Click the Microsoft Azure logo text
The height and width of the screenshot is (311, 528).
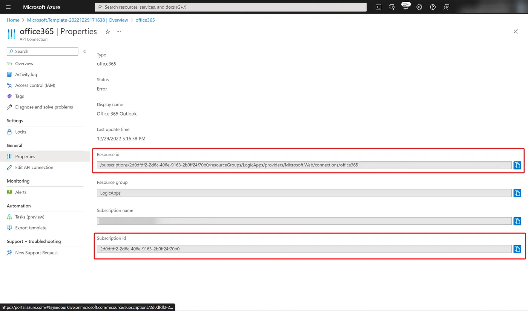[x=41, y=7]
